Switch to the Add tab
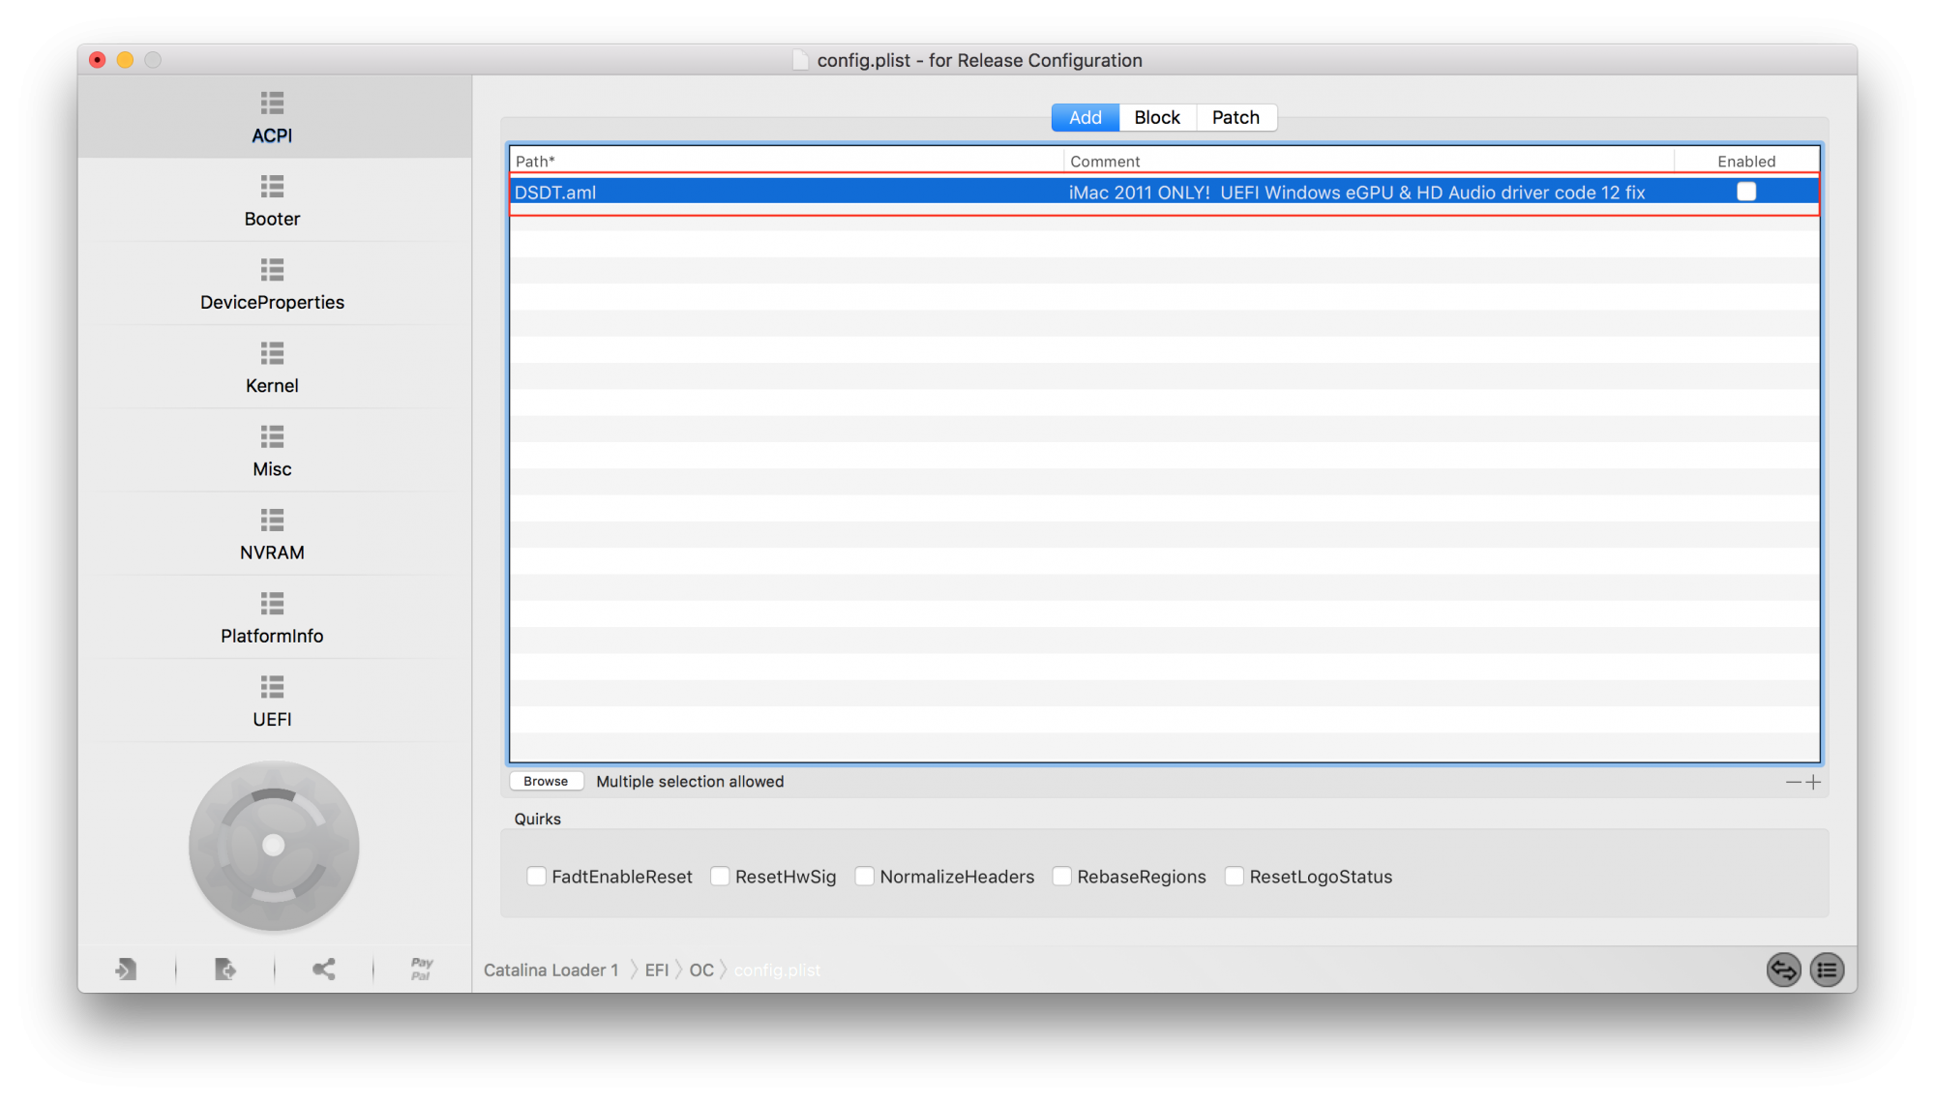The image size is (1935, 1104). pyautogui.click(x=1085, y=117)
